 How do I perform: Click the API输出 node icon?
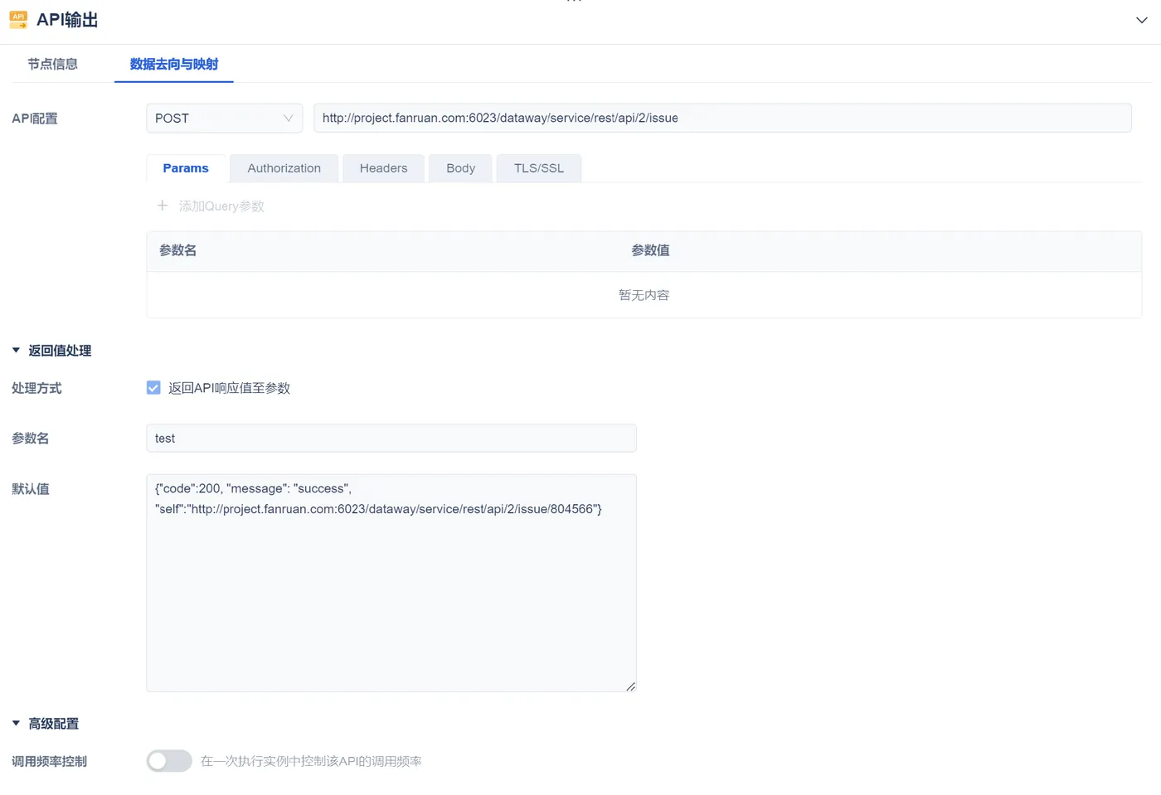click(x=18, y=20)
